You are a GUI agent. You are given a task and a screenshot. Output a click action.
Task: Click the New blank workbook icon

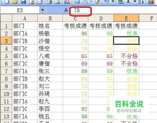(7, 2)
